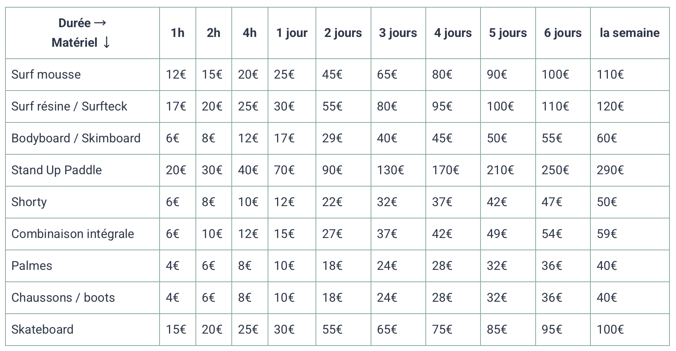Viewport: 676px width, 351px height.
Task: Select the 6 jours column header
Action: coord(562,33)
